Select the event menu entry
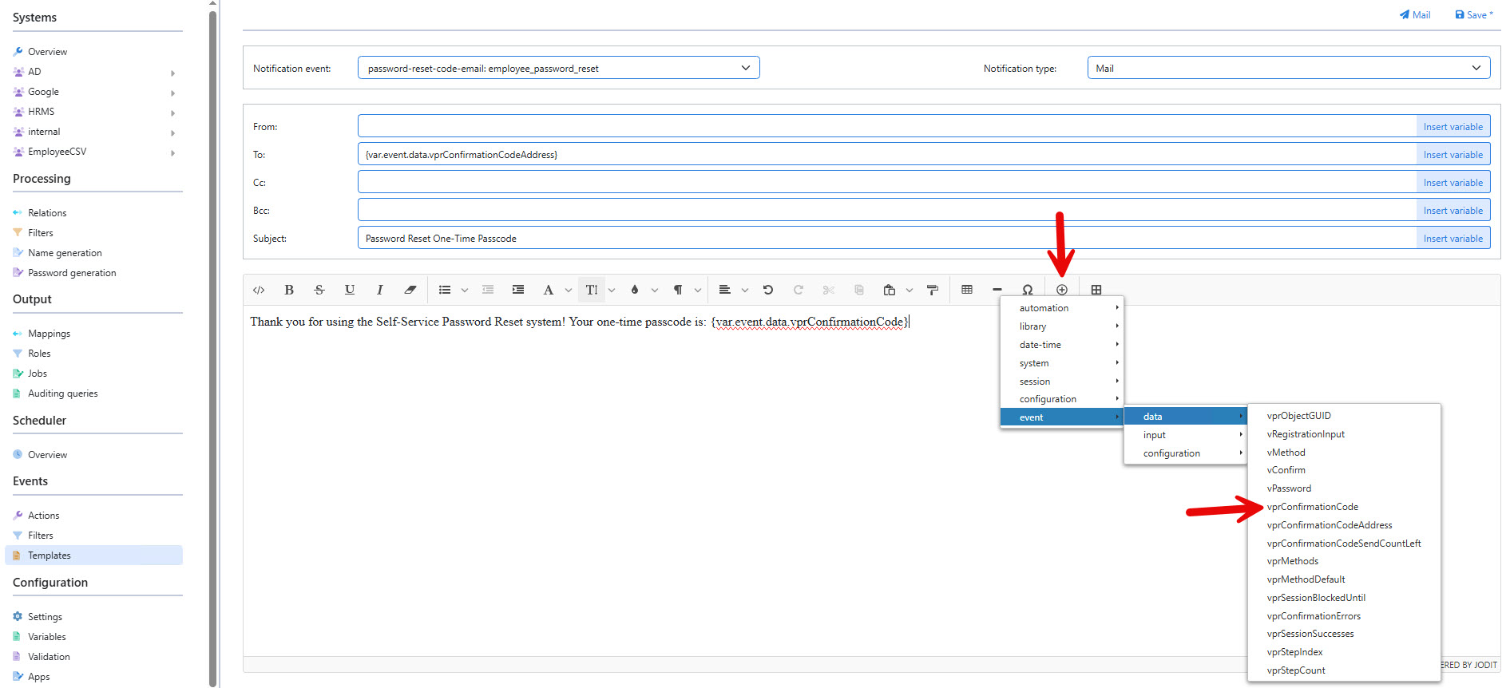 pos(1062,417)
